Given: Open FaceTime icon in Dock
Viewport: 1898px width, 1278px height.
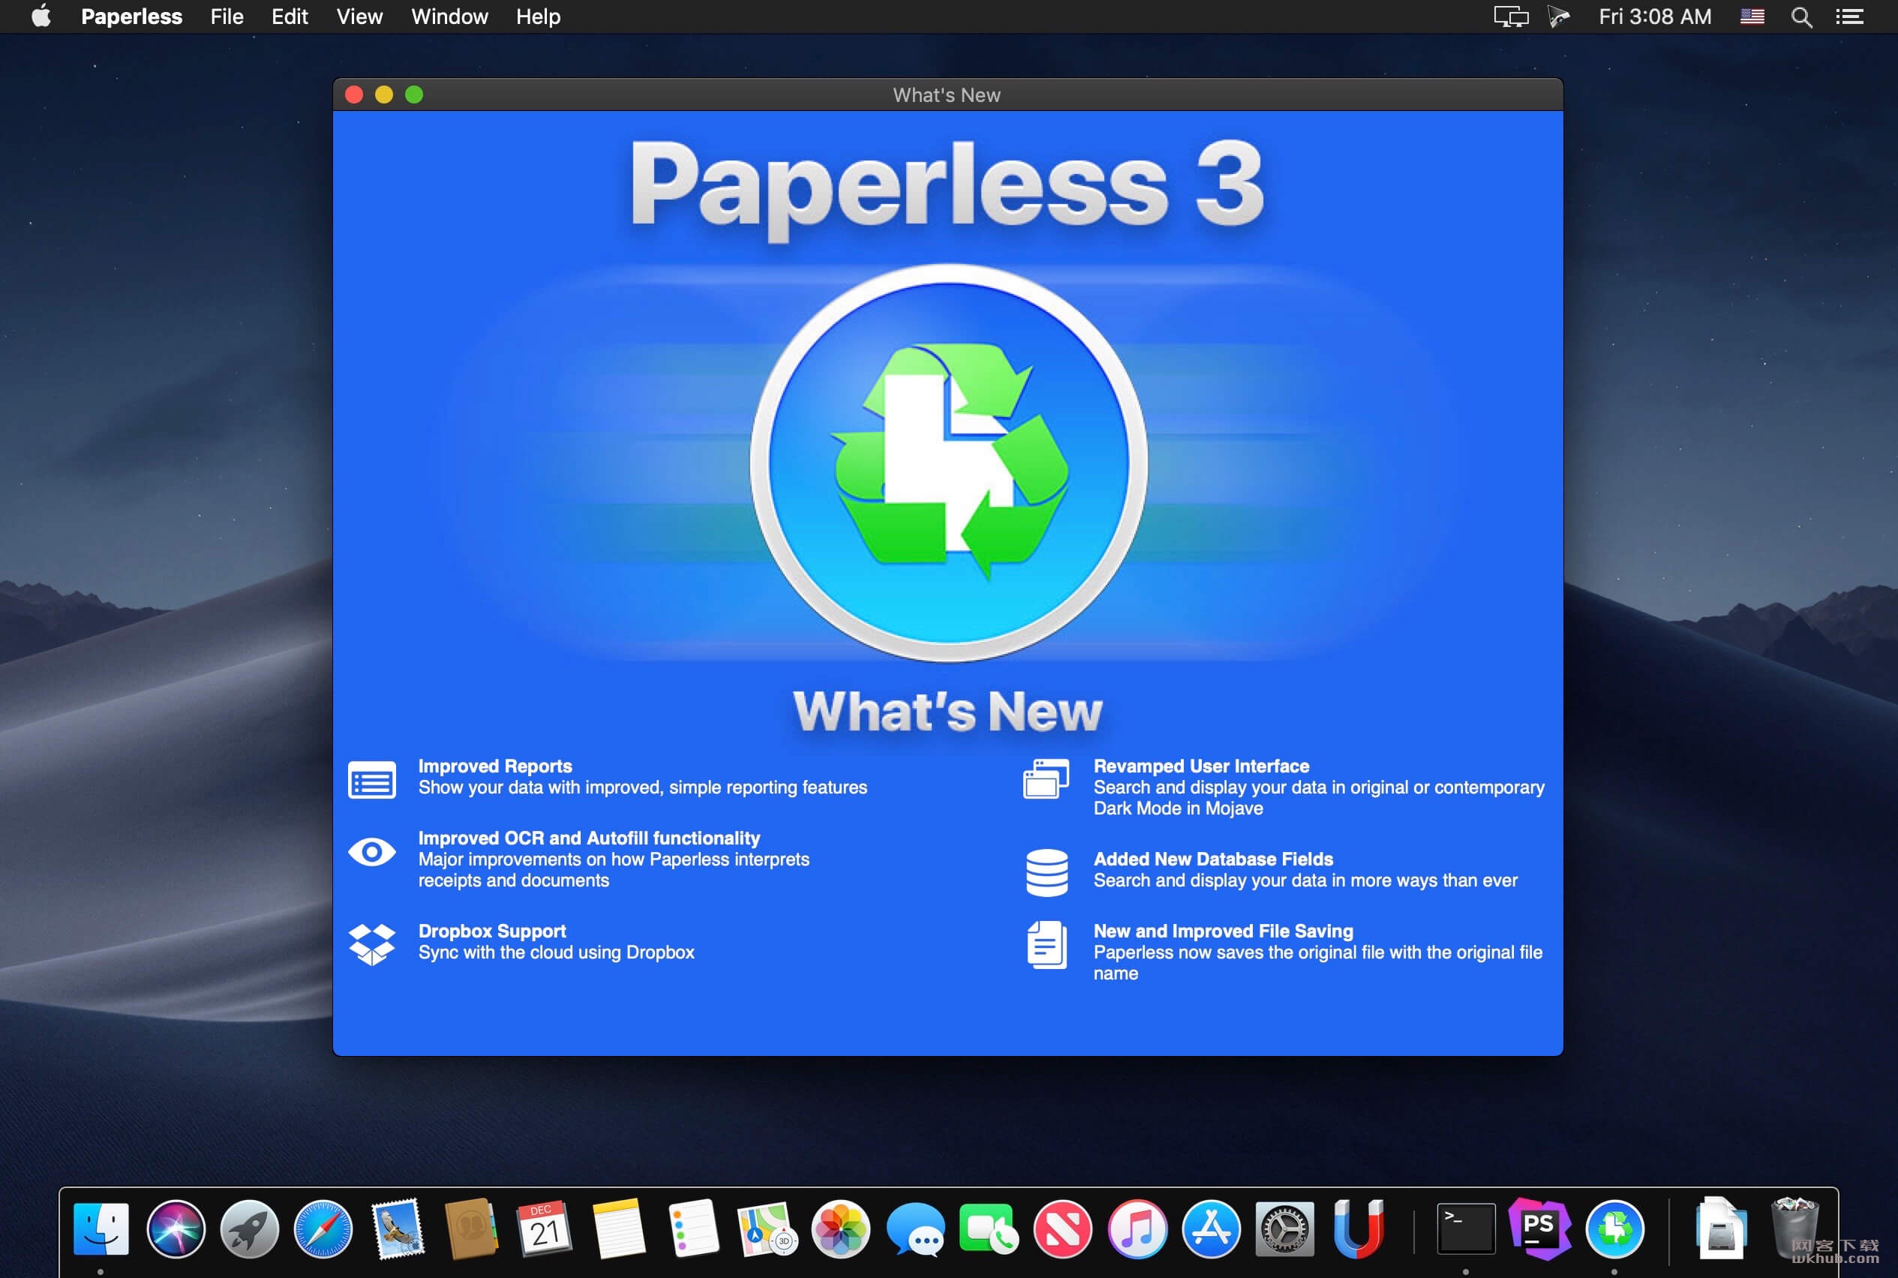Looking at the screenshot, I should tap(989, 1228).
